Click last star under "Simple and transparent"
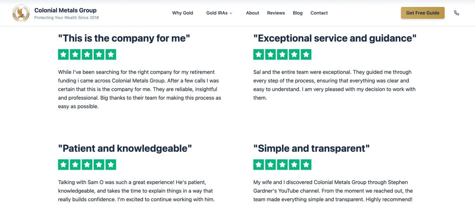 coord(306,165)
